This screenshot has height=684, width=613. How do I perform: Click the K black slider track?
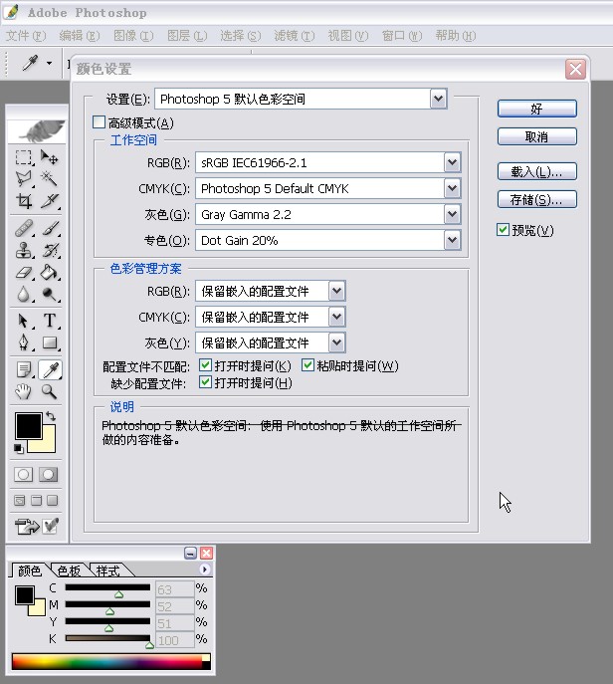(107, 638)
